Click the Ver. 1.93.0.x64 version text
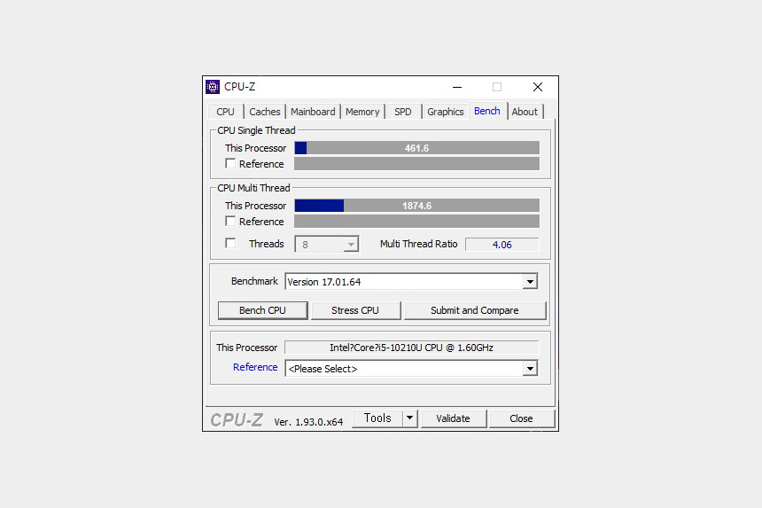 pyautogui.click(x=308, y=422)
